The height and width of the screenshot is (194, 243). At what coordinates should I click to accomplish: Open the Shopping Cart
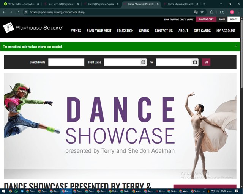[x=206, y=19]
